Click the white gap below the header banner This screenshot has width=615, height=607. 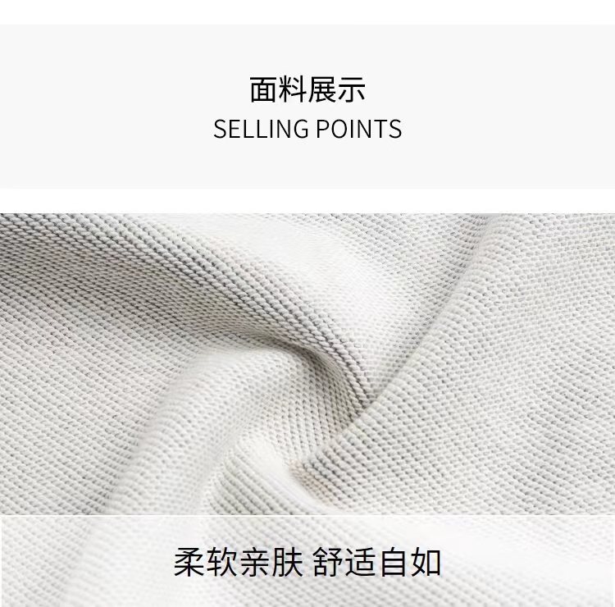307,200
